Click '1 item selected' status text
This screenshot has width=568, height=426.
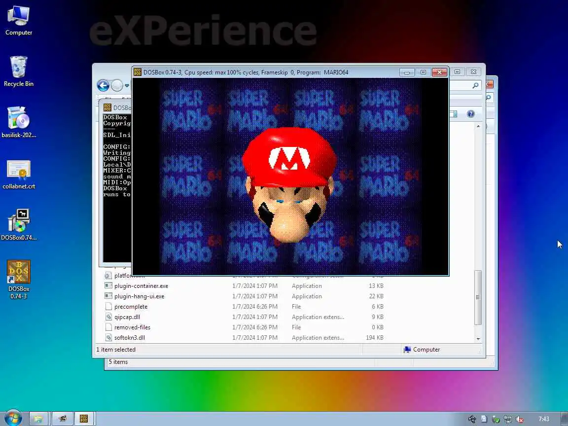point(116,350)
